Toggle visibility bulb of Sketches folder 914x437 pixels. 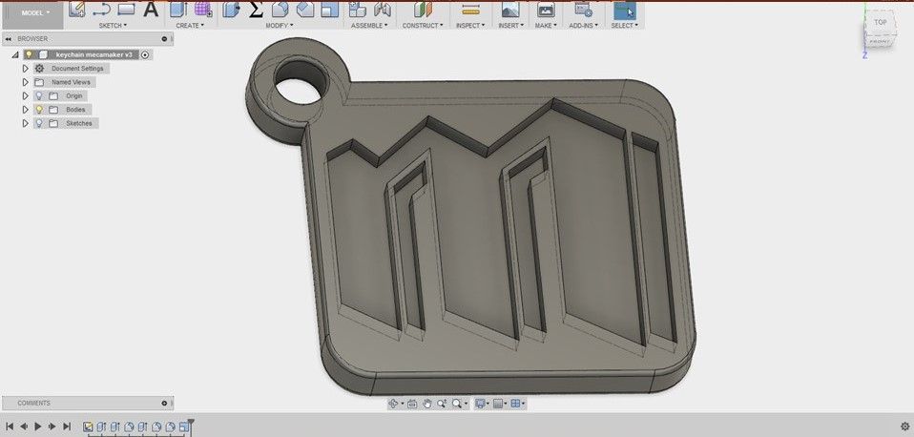pyautogui.click(x=39, y=123)
